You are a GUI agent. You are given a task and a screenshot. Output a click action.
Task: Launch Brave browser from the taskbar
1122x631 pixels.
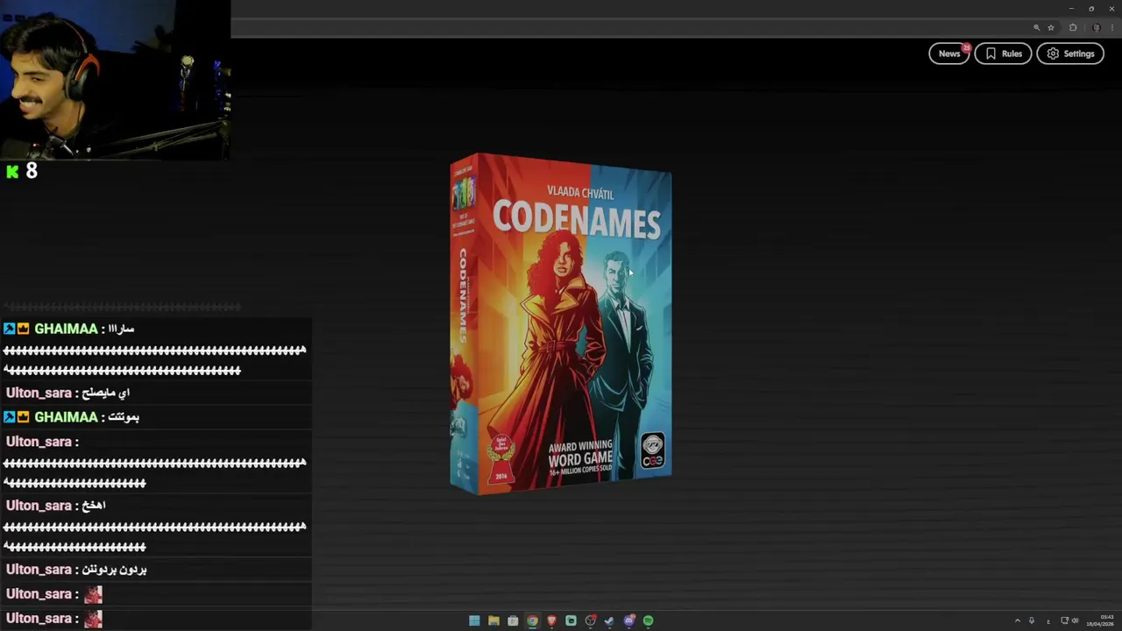[551, 620]
